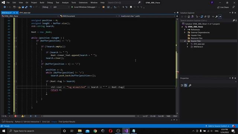This screenshot has width=238, height=134.
Task: Click Collapse All icon in Solution Explorer
Action: pyautogui.click(x=205, y=17)
